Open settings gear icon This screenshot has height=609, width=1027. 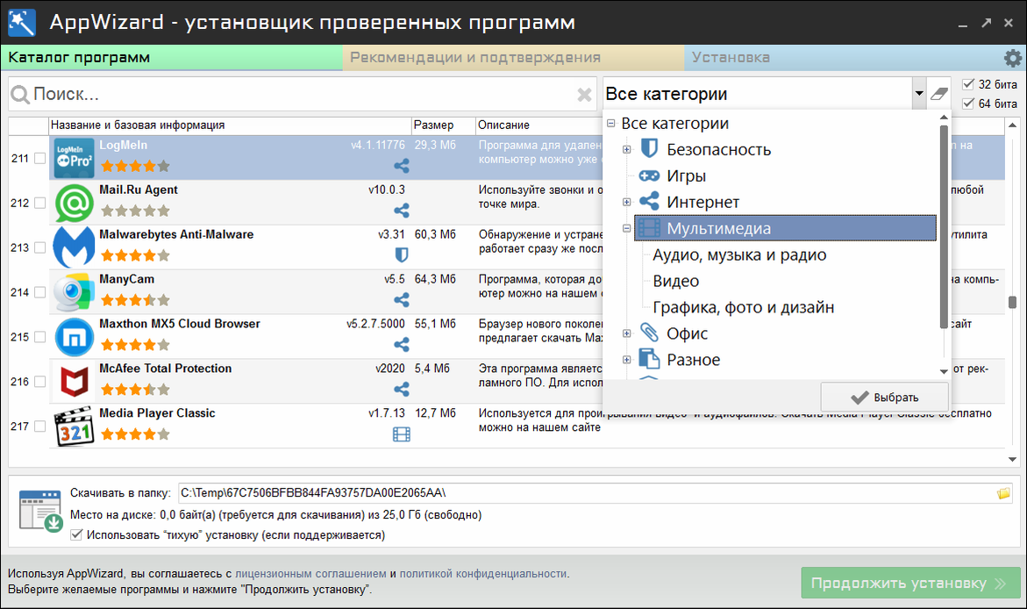[1013, 58]
